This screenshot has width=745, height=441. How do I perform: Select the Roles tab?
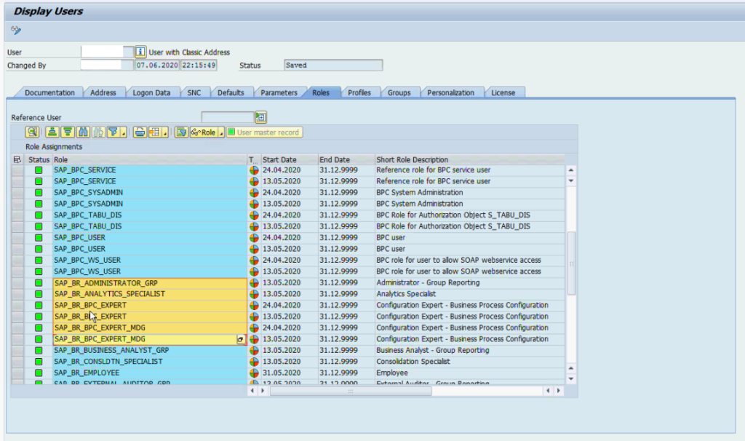(x=321, y=92)
